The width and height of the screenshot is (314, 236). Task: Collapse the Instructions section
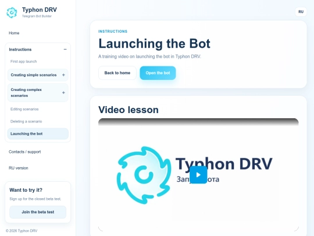(x=65, y=50)
